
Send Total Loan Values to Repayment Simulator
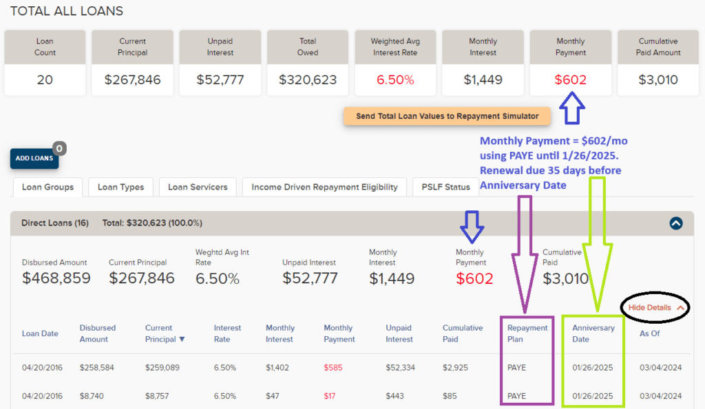coord(447,116)
